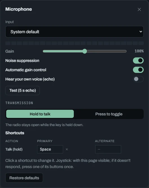Click the microphone level meter bar
Screen dimensions: 149x188
(x=74, y=43)
